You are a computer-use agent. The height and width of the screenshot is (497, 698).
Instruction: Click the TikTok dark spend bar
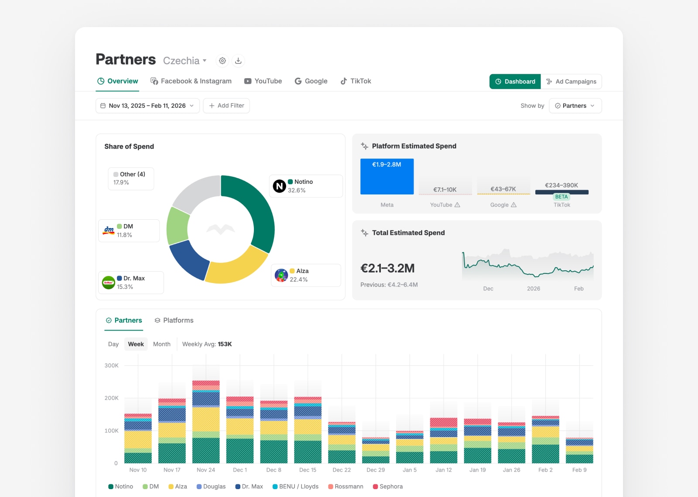pyautogui.click(x=562, y=192)
